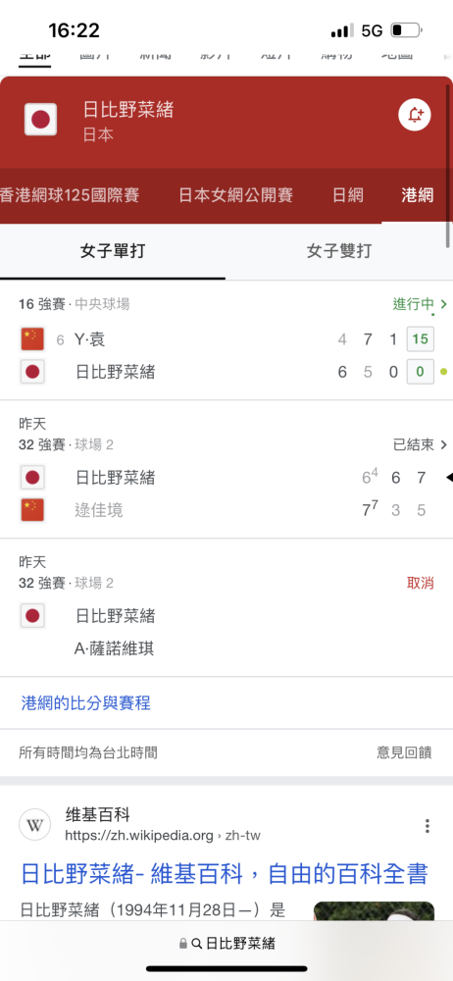Switch to 女子雙打 tab
The image size is (453, 981).
[x=339, y=251]
